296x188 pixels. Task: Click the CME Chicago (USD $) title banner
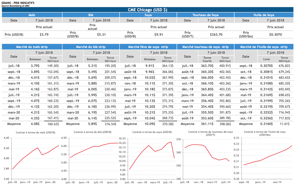point(148,10)
